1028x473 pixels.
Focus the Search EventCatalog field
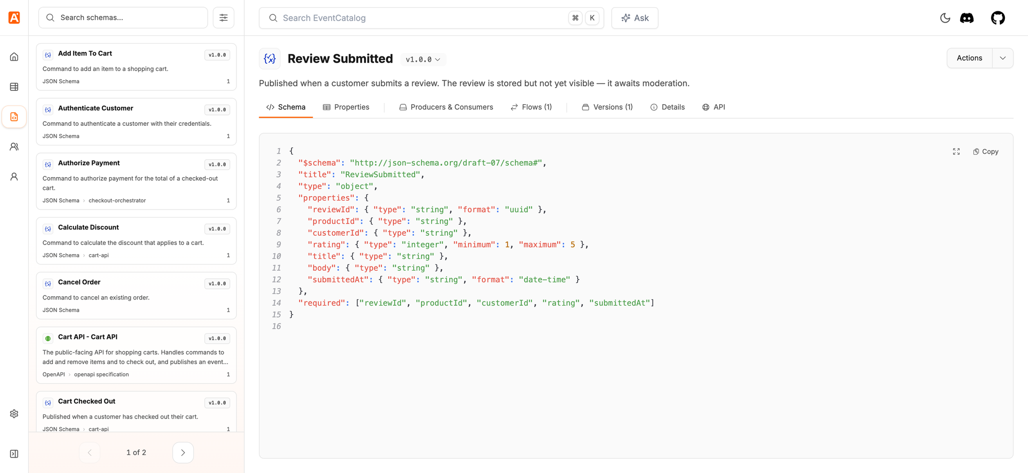pos(431,18)
